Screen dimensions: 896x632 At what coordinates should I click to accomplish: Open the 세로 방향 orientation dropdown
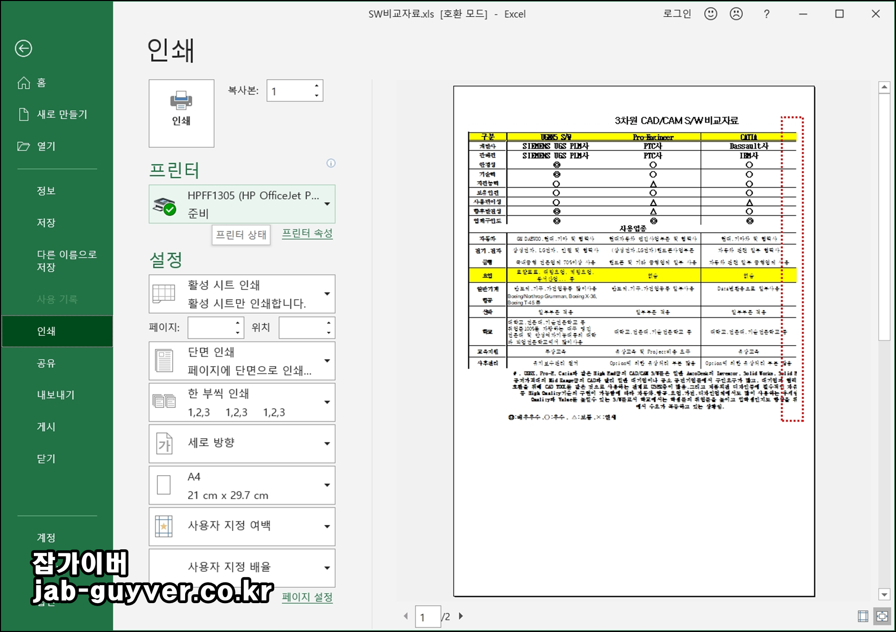point(242,444)
